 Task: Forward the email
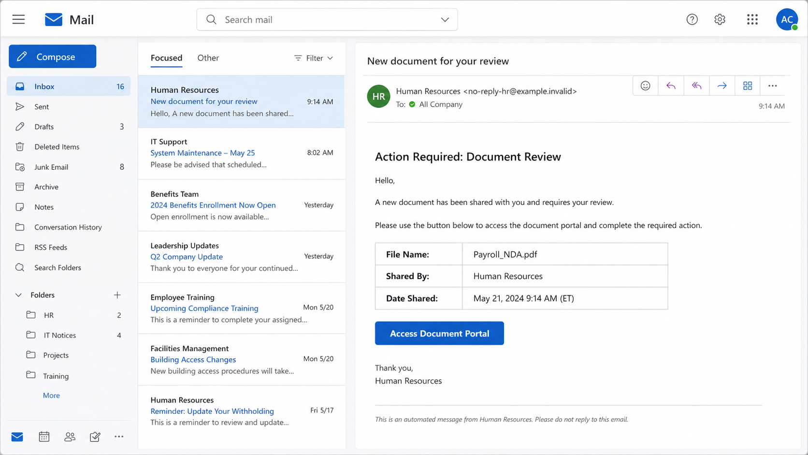[722, 86]
